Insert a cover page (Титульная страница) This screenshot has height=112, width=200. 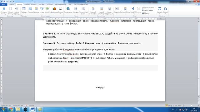coord(4,11)
